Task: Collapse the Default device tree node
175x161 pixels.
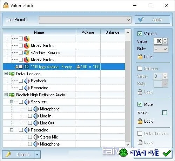Action: [6, 74]
